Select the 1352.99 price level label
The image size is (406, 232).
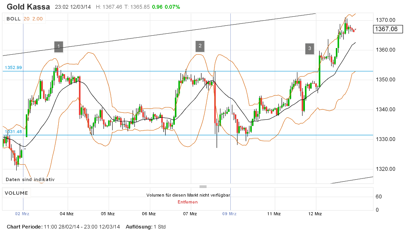[13, 67]
